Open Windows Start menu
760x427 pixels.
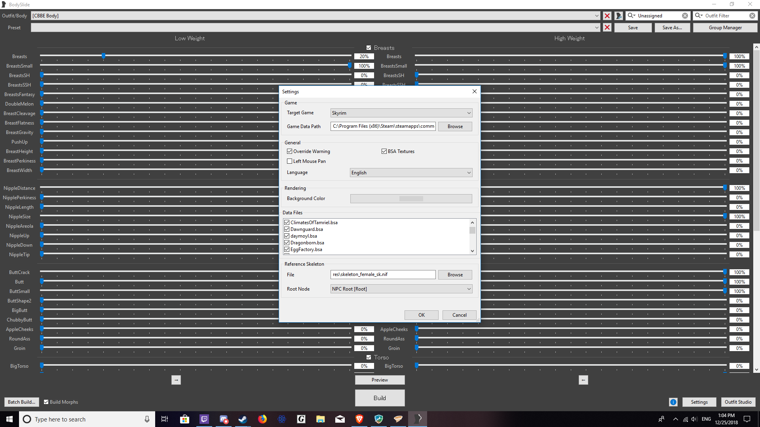[x=9, y=419]
